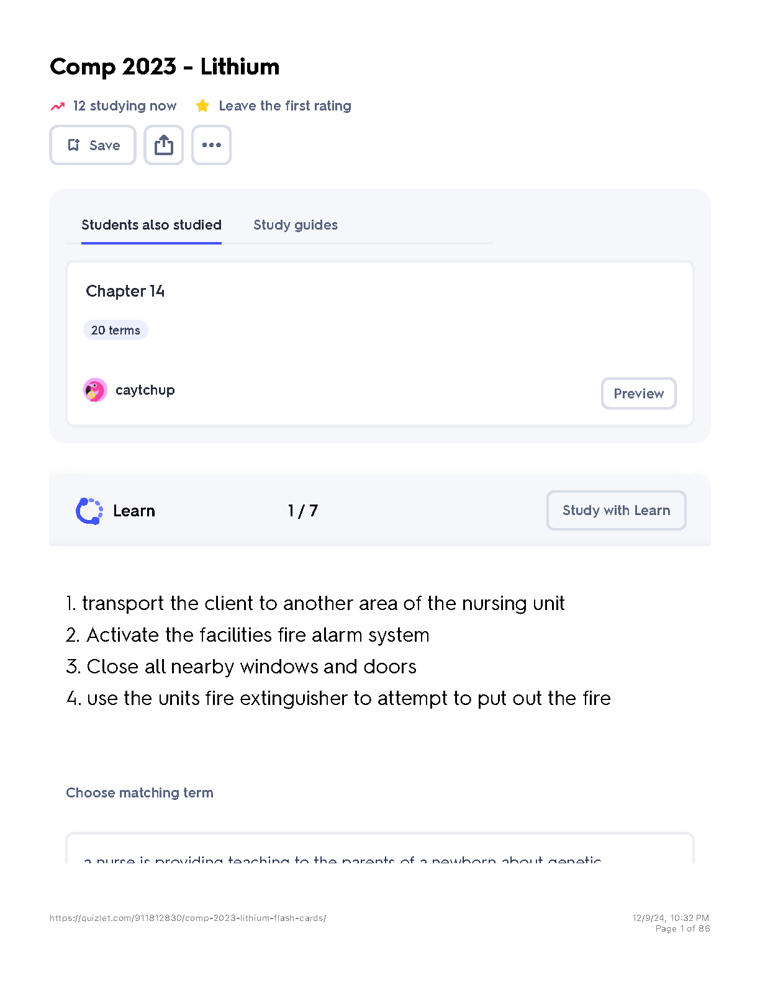Screen dimensions: 760x983
Task: Click the Learn mode label
Action: pyautogui.click(x=134, y=511)
